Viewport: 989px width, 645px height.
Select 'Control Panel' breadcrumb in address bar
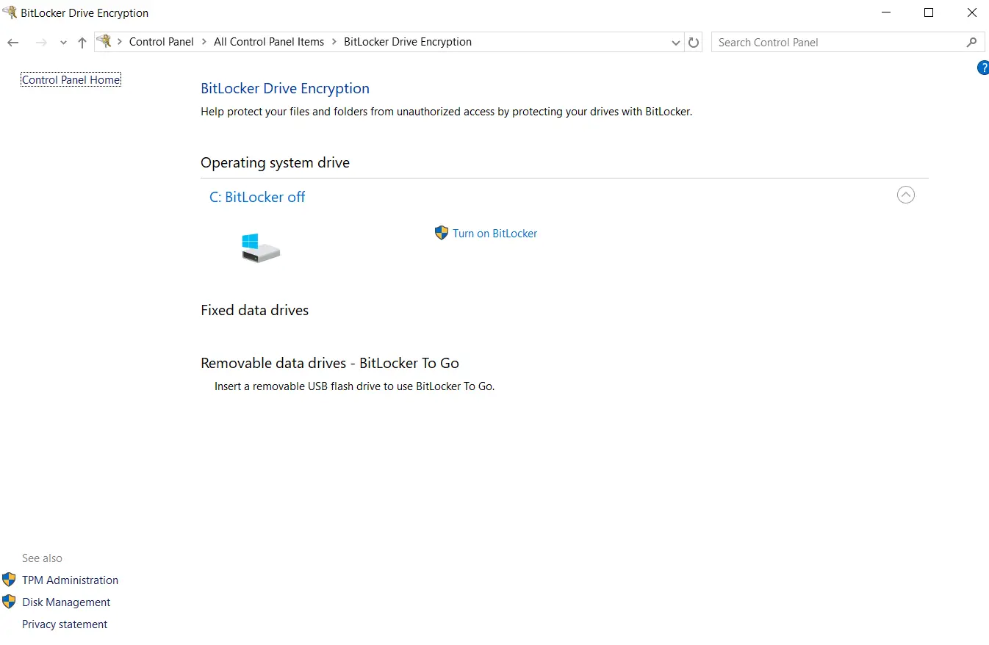[x=161, y=42]
